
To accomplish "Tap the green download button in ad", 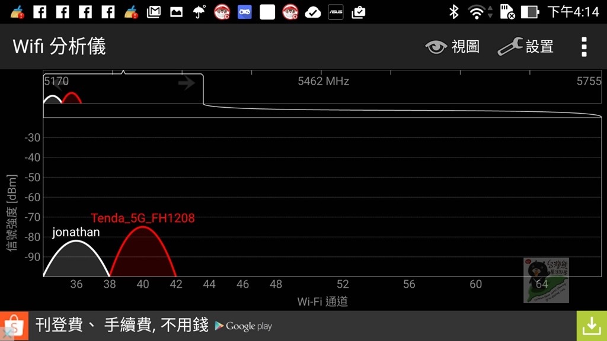I will click(592, 326).
